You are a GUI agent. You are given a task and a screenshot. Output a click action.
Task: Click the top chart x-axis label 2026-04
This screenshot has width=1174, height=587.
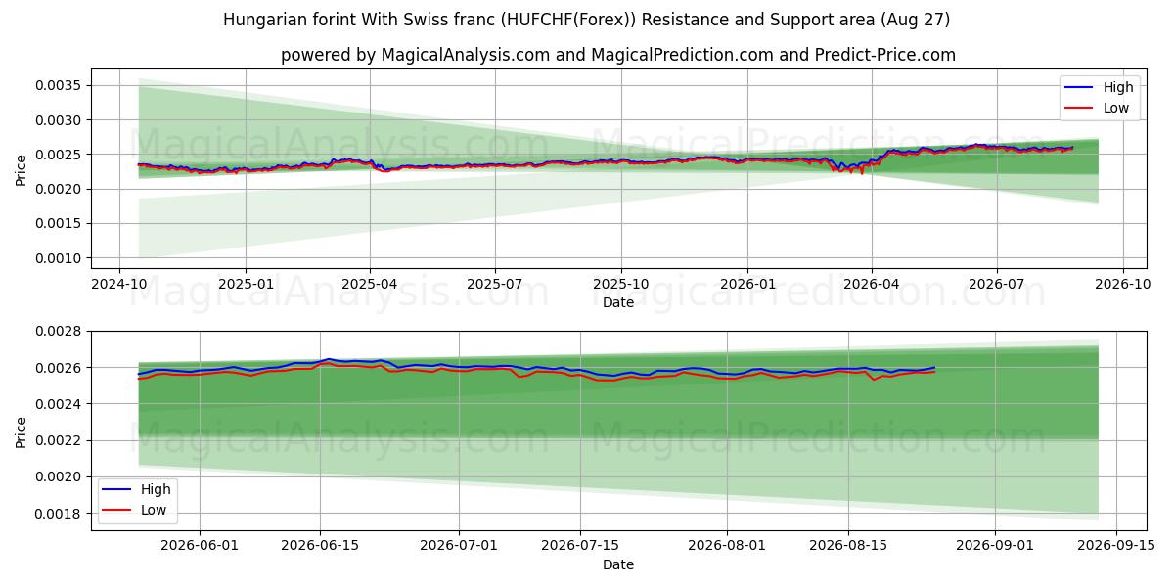[872, 284]
